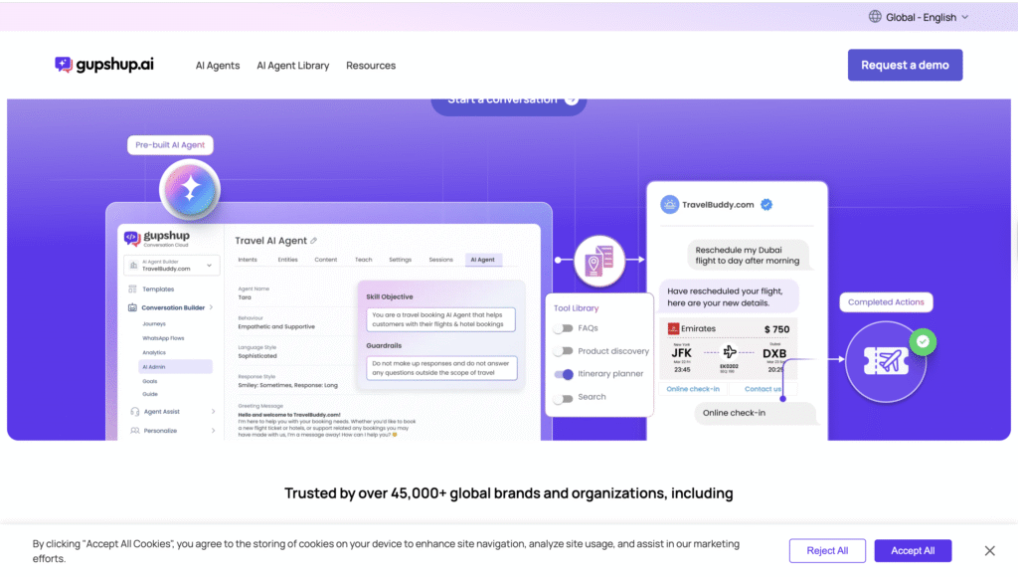
Task: Click the edit pencil next to Travel AI Agent
Action: [x=313, y=241]
